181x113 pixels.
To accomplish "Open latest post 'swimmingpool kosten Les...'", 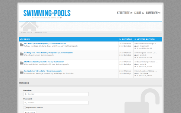I will pyautogui.click(x=146, y=53).
